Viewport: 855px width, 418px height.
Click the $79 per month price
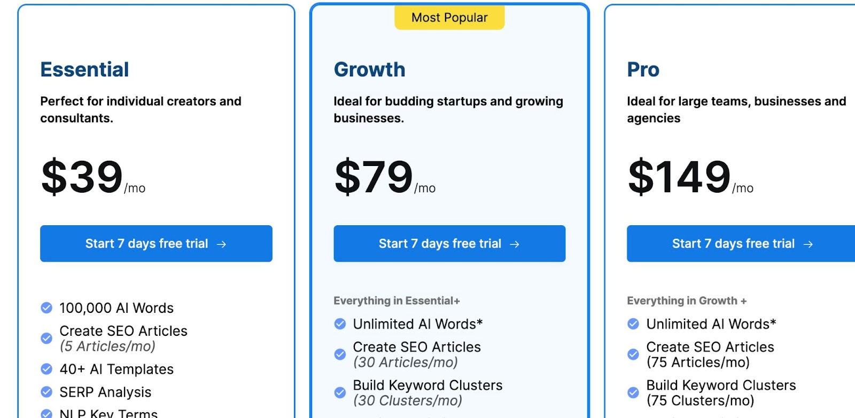pyautogui.click(x=374, y=177)
